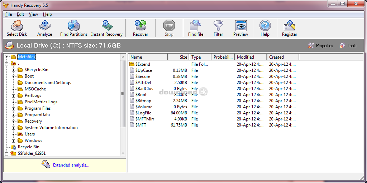Click the Local Drive disk icon

(x=10, y=45)
